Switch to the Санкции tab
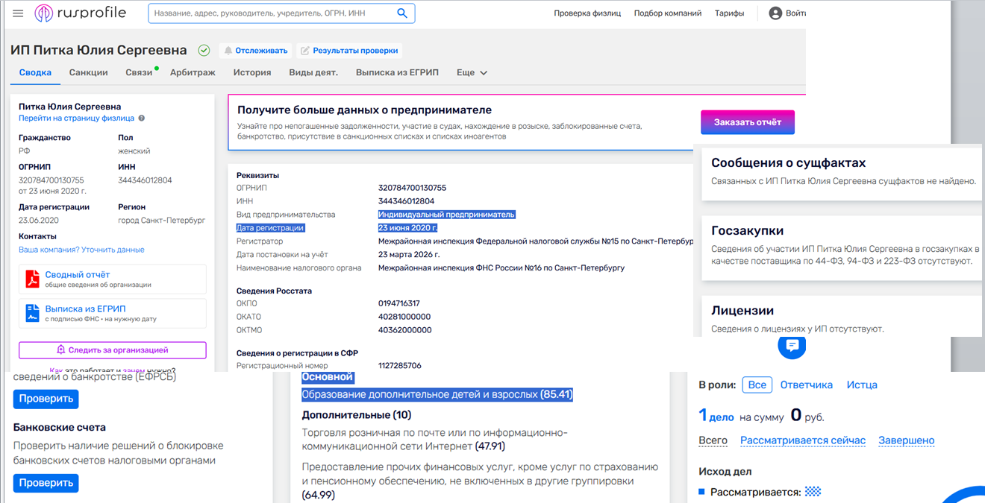Viewport: 985px width, 503px height. (89, 72)
